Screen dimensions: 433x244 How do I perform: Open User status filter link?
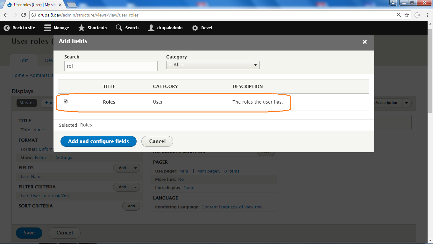[45, 196]
